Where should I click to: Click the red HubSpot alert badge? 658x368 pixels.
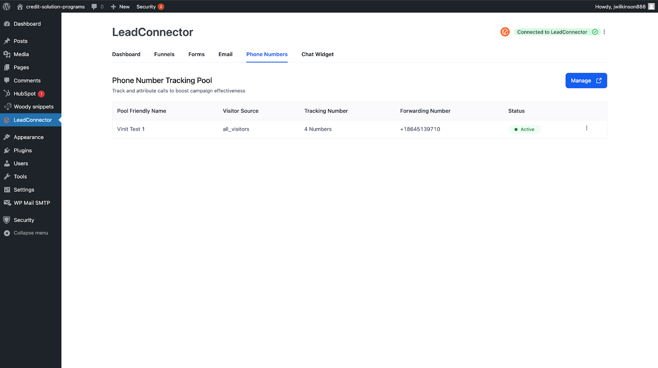point(42,94)
